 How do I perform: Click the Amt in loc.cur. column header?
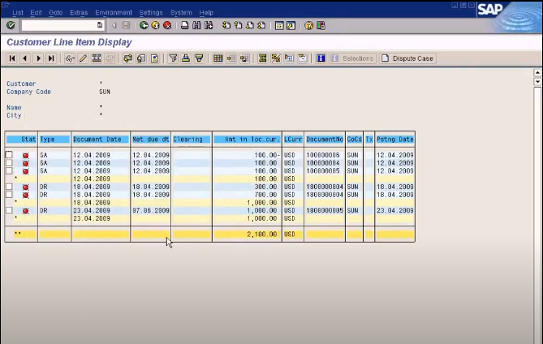click(x=247, y=139)
